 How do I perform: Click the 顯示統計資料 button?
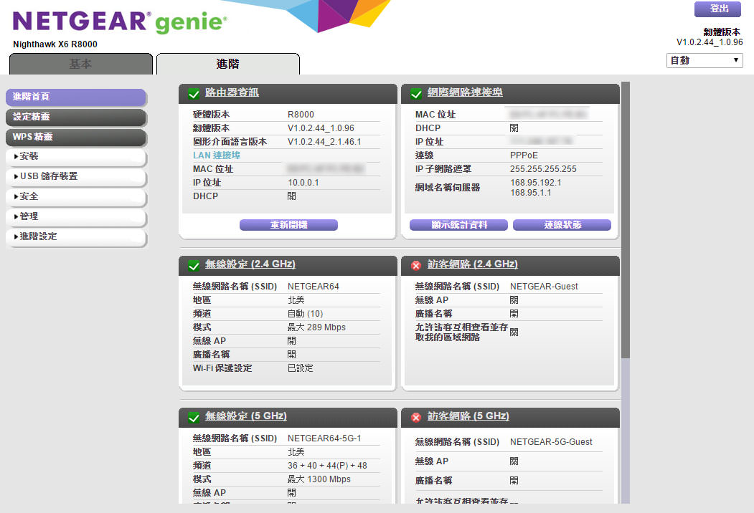point(458,225)
